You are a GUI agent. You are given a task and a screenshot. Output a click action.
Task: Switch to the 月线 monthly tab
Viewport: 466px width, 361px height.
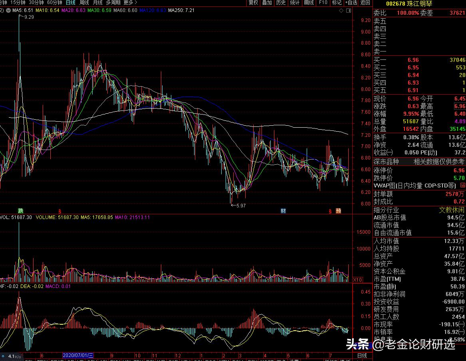[x=98, y=3]
